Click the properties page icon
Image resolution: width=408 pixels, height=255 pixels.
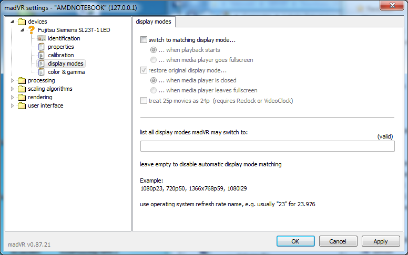[x=42, y=47]
